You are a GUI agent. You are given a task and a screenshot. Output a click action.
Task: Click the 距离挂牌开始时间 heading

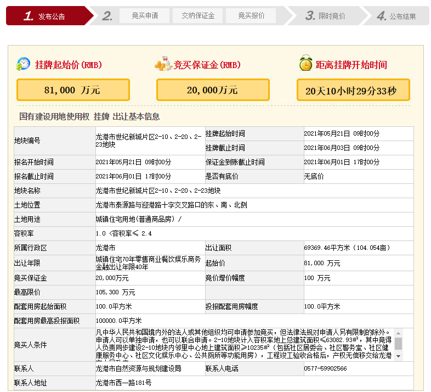351,65
